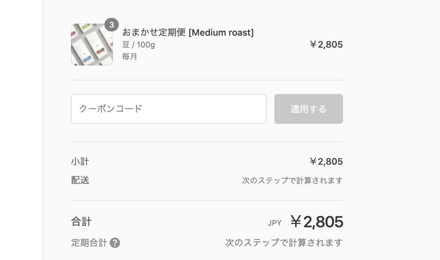Click the 合計 total label
The height and width of the screenshot is (260, 440).
click(81, 222)
